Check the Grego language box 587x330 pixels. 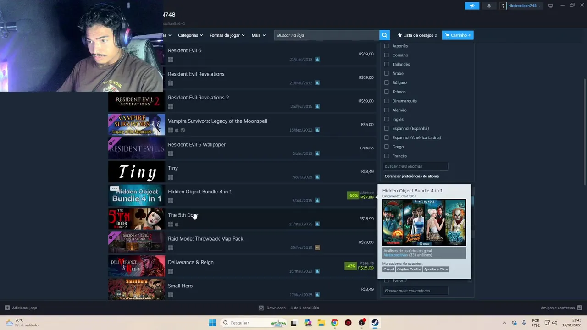tap(386, 147)
